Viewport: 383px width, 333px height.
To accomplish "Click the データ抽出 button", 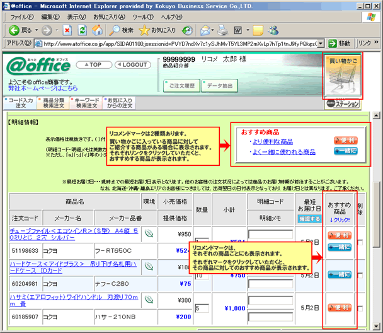I will point(220,86).
